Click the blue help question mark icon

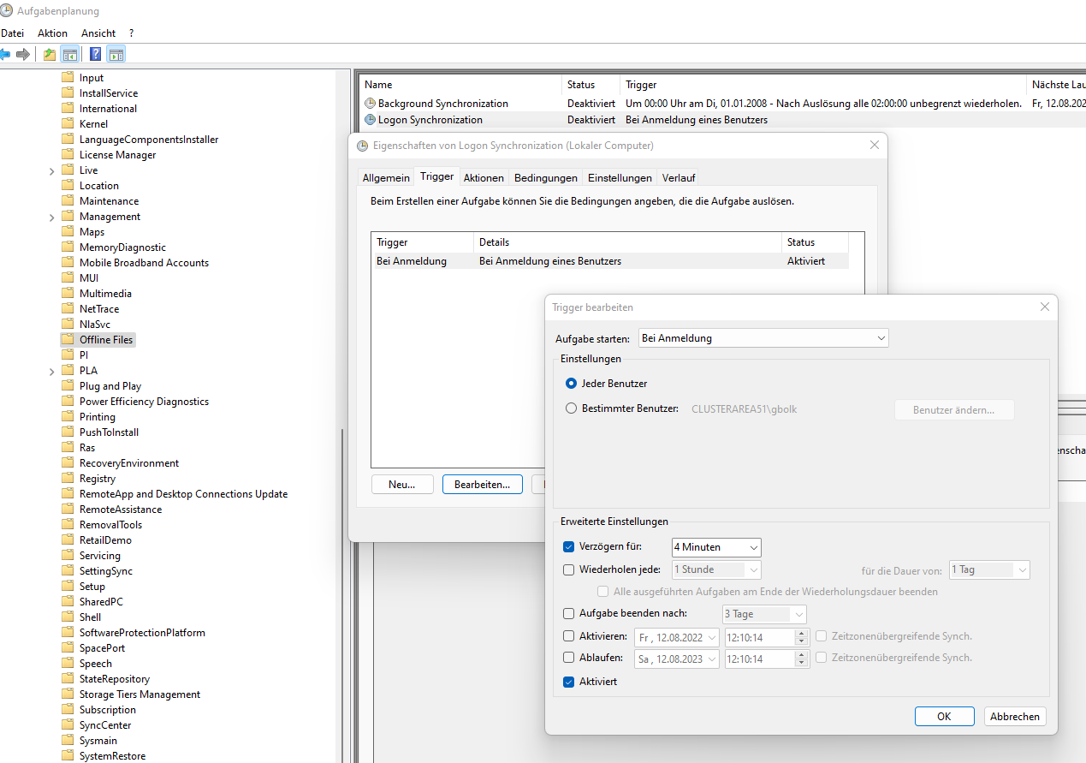96,55
